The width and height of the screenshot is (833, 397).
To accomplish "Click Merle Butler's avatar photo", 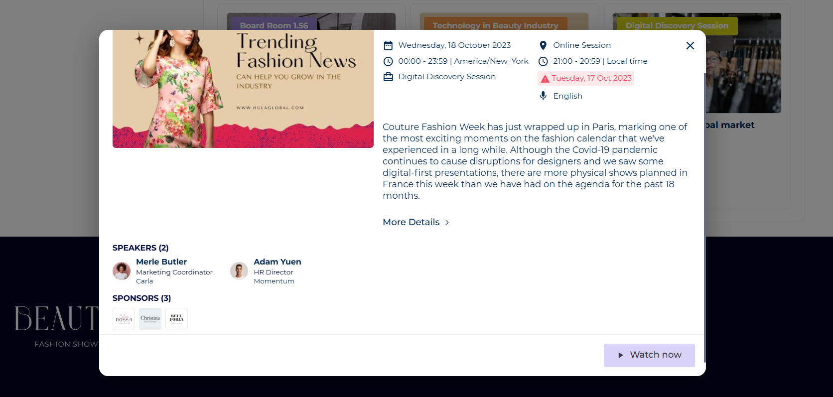I will click(x=122, y=271).
